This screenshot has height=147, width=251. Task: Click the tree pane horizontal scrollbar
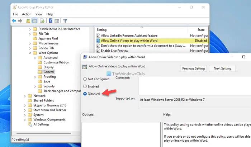click(43, 133)
